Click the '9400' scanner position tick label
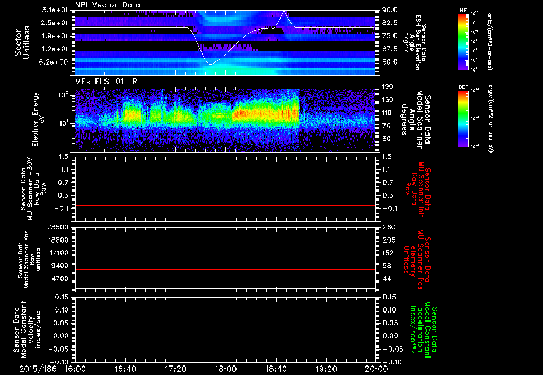 coord(60,266)
